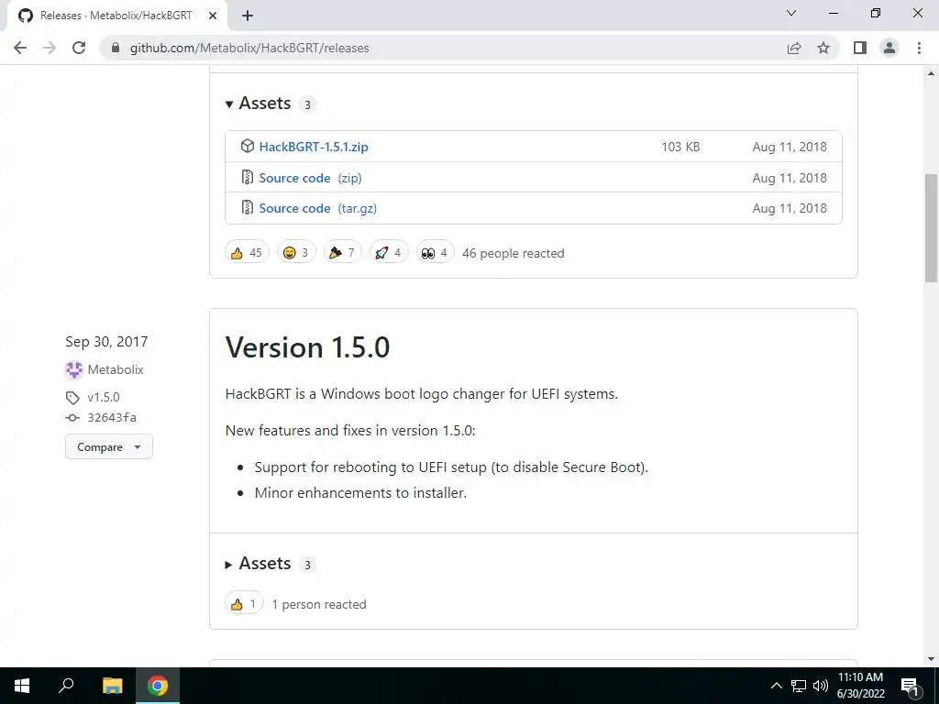
Task: Click the Sep 30, 2017 release date
Action: pyautogui.click(x=106, y=342)
